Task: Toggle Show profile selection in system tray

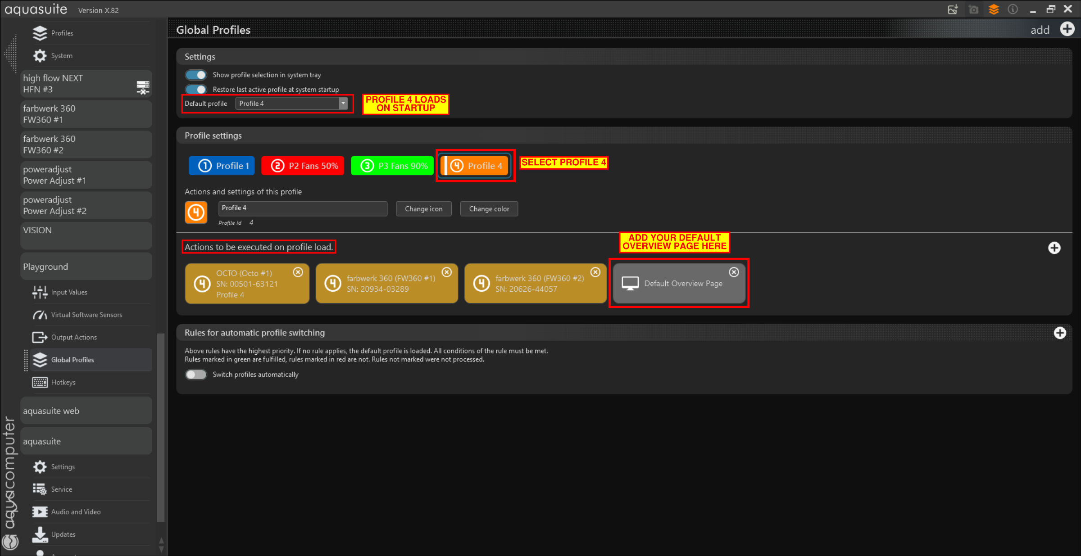Action: click(196, 75)
